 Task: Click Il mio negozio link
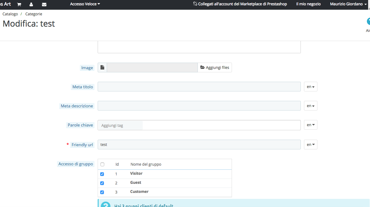click(308, 4)
